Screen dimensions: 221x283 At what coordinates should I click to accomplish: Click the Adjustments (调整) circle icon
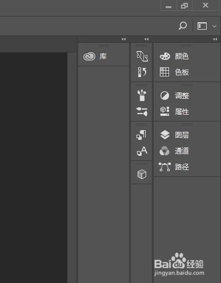(x=164, y=95)
